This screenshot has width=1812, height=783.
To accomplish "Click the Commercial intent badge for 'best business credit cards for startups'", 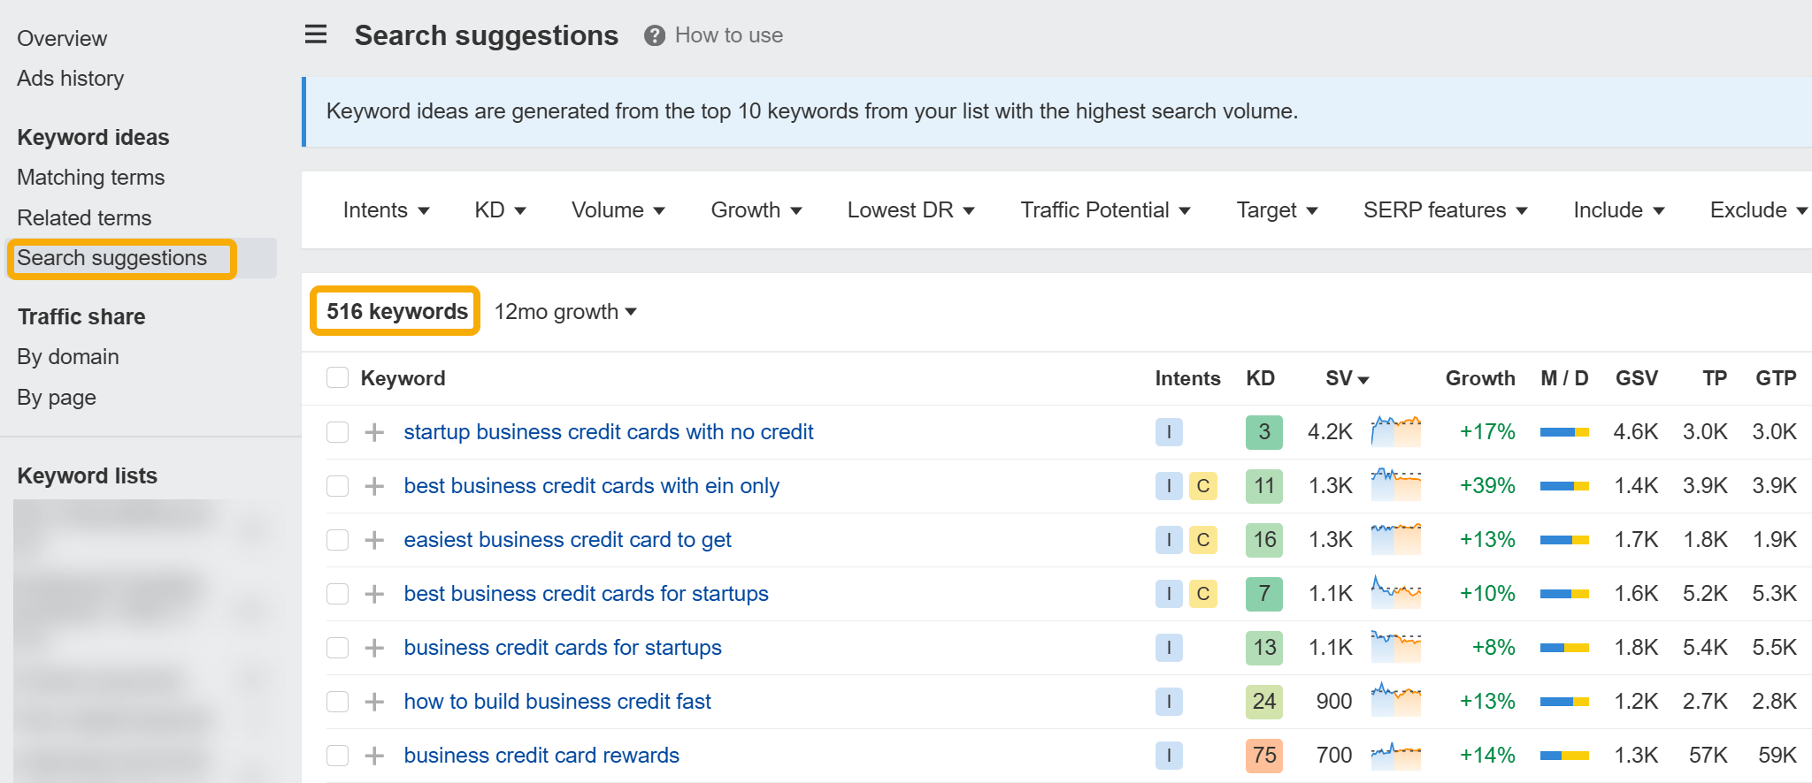I will click(x=1202, y=594).
